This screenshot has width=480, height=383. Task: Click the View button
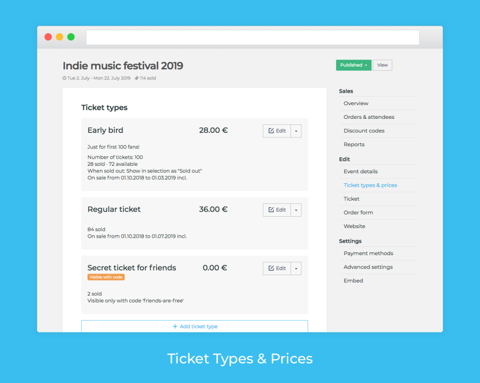pos(382,65)
